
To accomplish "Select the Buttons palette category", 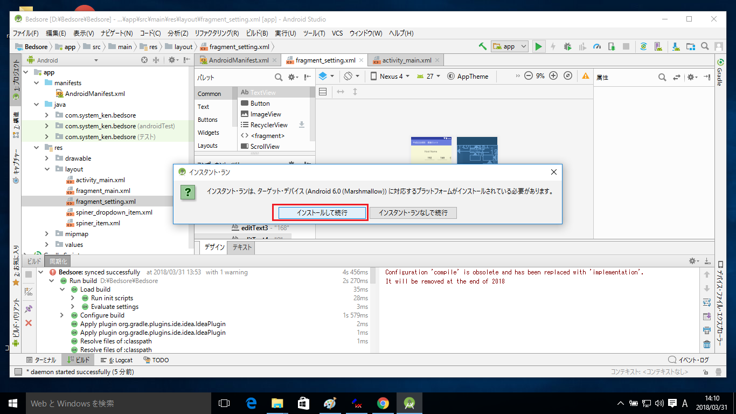I will coord(208,120).
